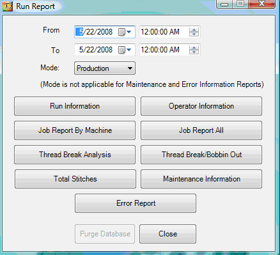Click the Purge Database button
Screen dimensions: 280x255
[105, 234]
